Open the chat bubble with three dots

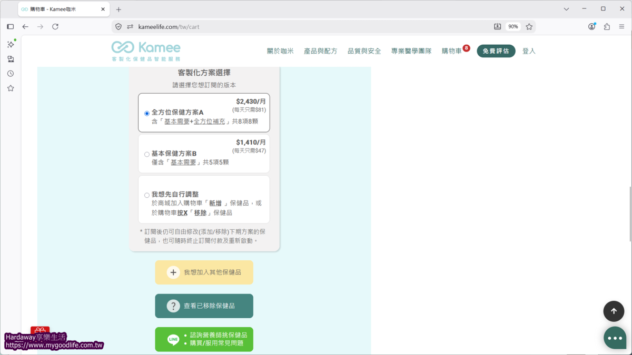click(x=615, y=338)
